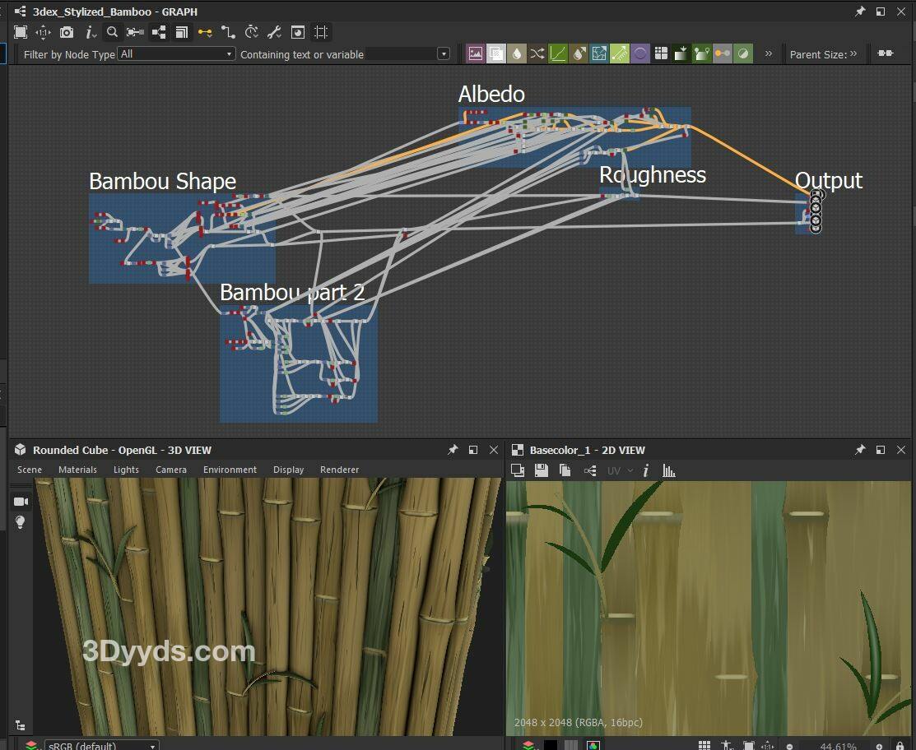916x750 pixels.
Task: Open the Materials menu in 3D view
Action: click(77, 470)
